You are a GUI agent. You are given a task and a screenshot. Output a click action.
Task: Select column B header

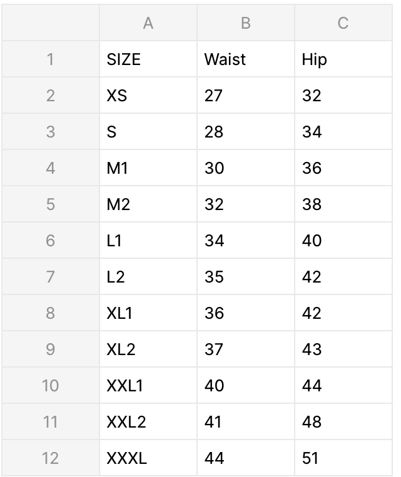click(245, 24)
